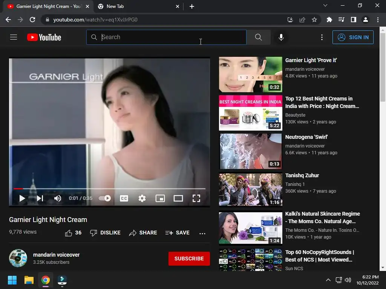
Task: Toggle the Chrome side panel
Action: tap(354, 20)
